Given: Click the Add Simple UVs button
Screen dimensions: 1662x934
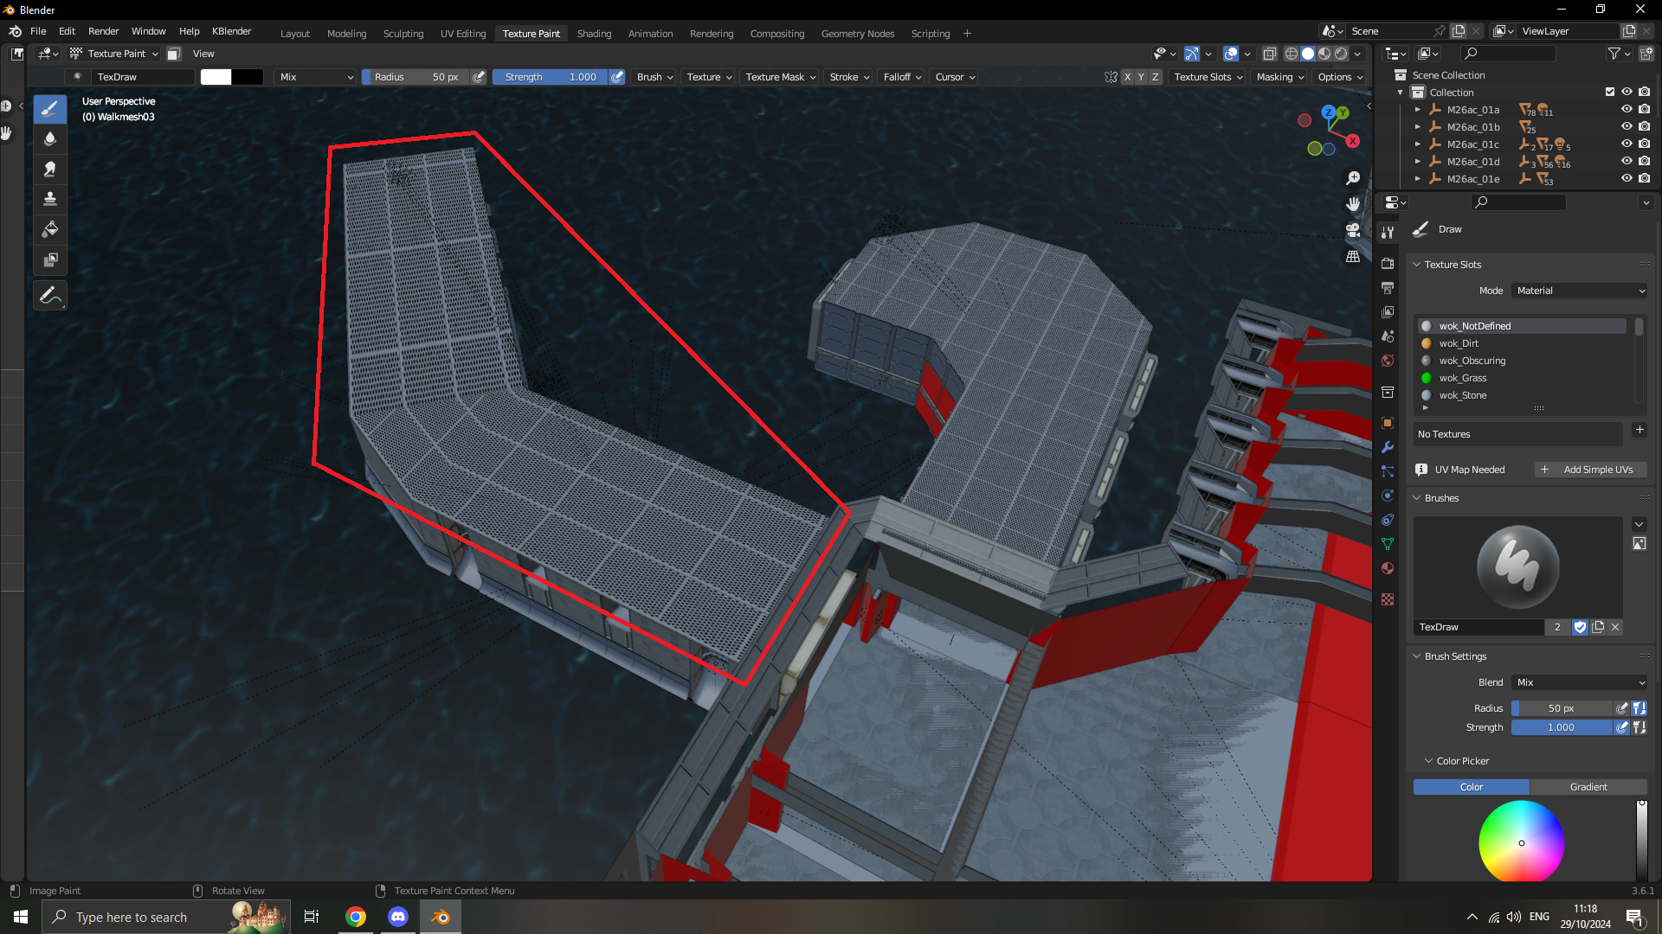Looking at the screenshot, I should click(1591, 470).
